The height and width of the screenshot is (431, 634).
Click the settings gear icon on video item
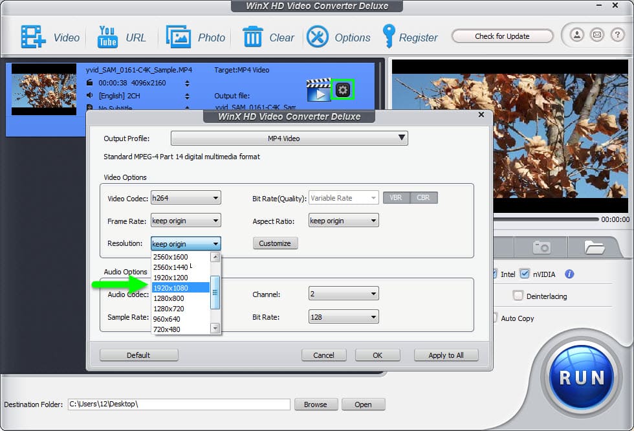(342, 89)
